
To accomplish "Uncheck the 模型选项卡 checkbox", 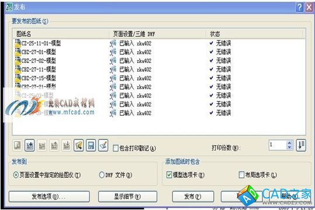I will (169, 175).
